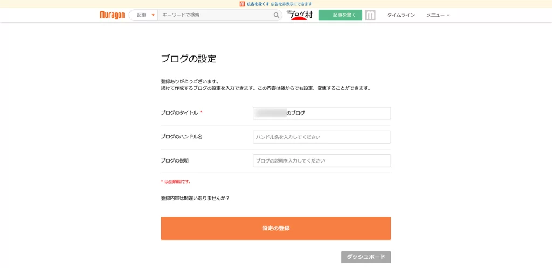Click the 広告を非表示にできます text link
Viewport: 552px width, 268px height.
(291, 4)
